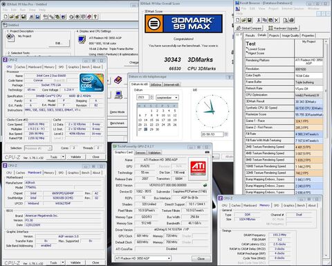
Task: Click the help question button in date dialog title
Action: pyautogui.click(x=229, y=77)
